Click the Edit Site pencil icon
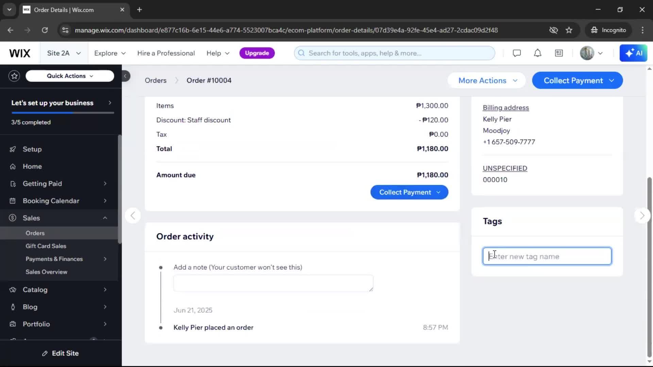Image resolution: width=653 pixels, height=367 pixels. coord(45,353)
